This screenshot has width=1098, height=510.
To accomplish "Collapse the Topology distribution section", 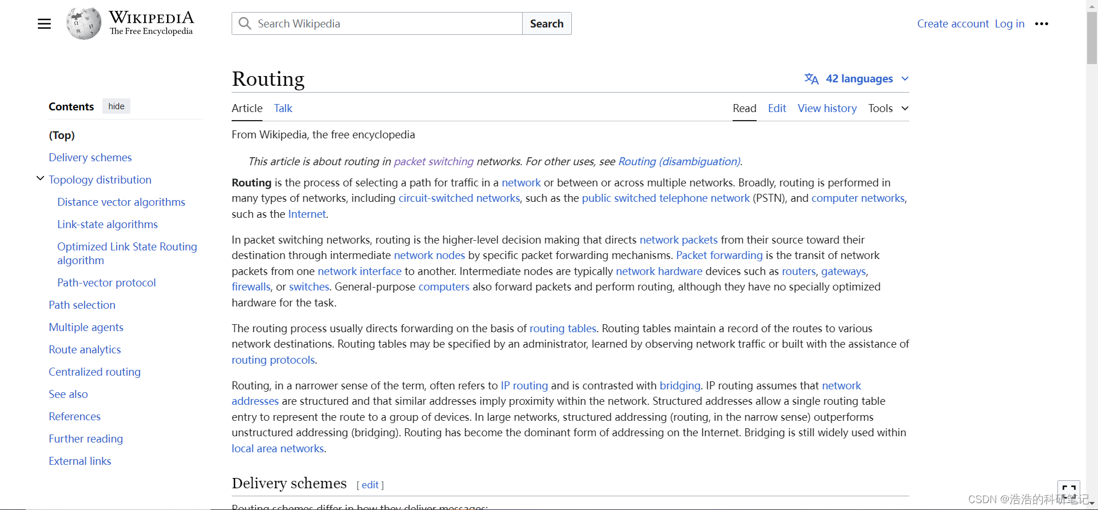I will click(x=40, y=178).
